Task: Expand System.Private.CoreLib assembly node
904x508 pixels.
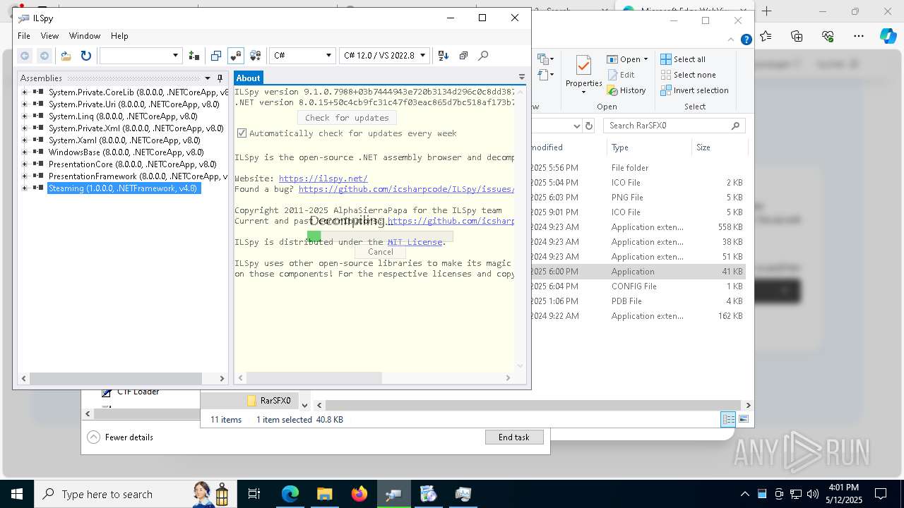Action: [25, 92]
